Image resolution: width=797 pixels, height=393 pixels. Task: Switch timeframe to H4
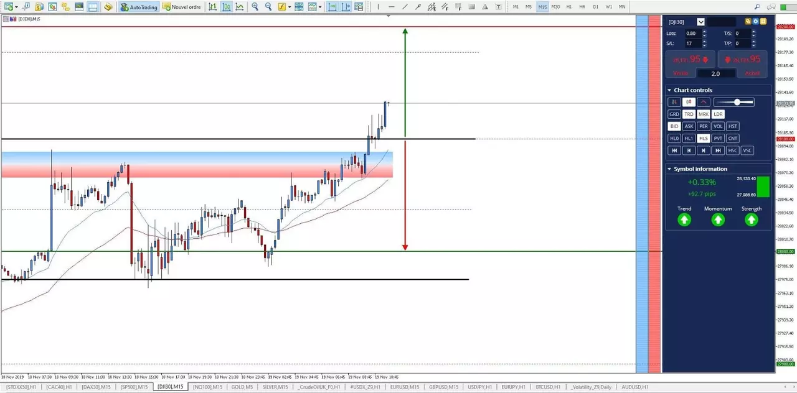[x=582, y=6]
